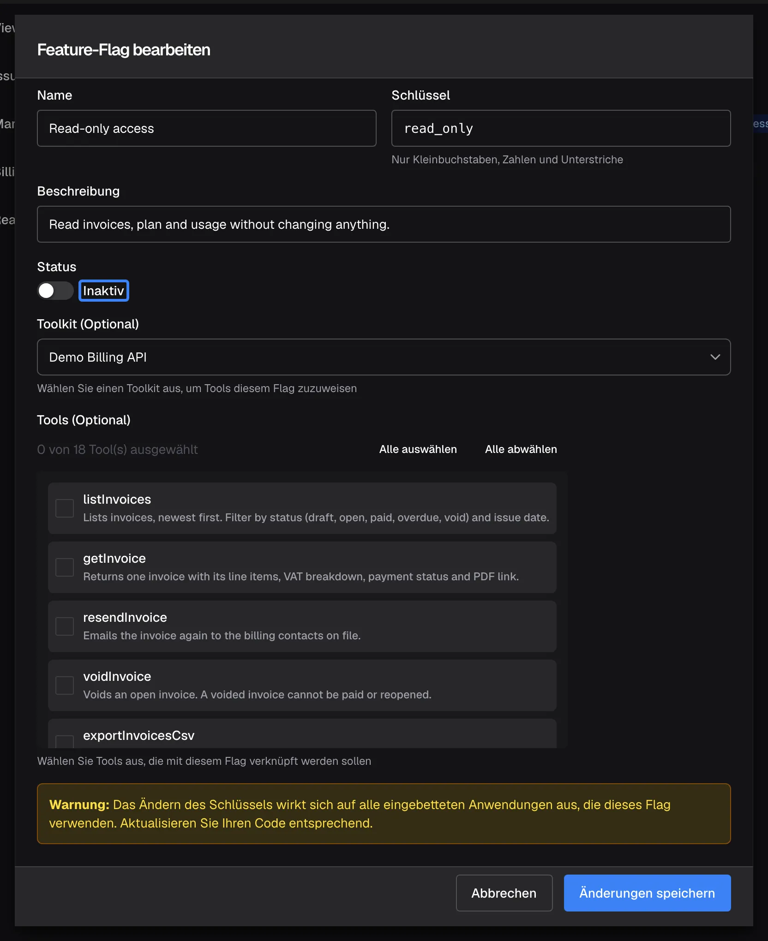Focus the Name field with Read-only access
This screenshot has width=768, height=941.
click(207, 128)
